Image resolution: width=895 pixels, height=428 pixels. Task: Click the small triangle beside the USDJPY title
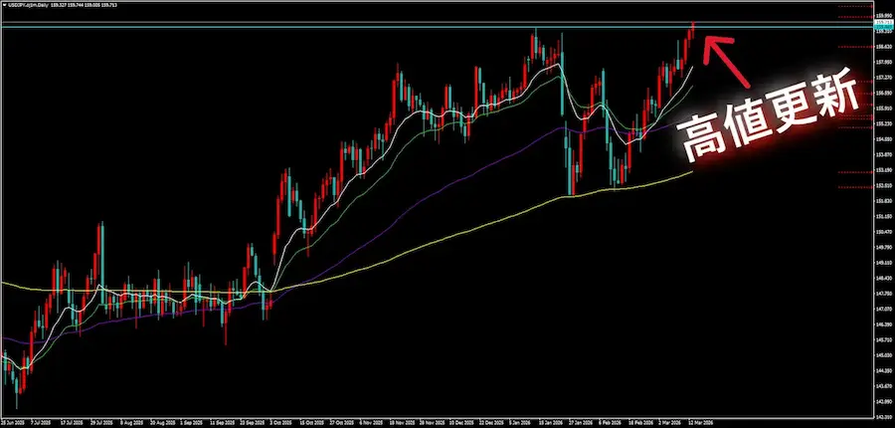tap(5, 5)
